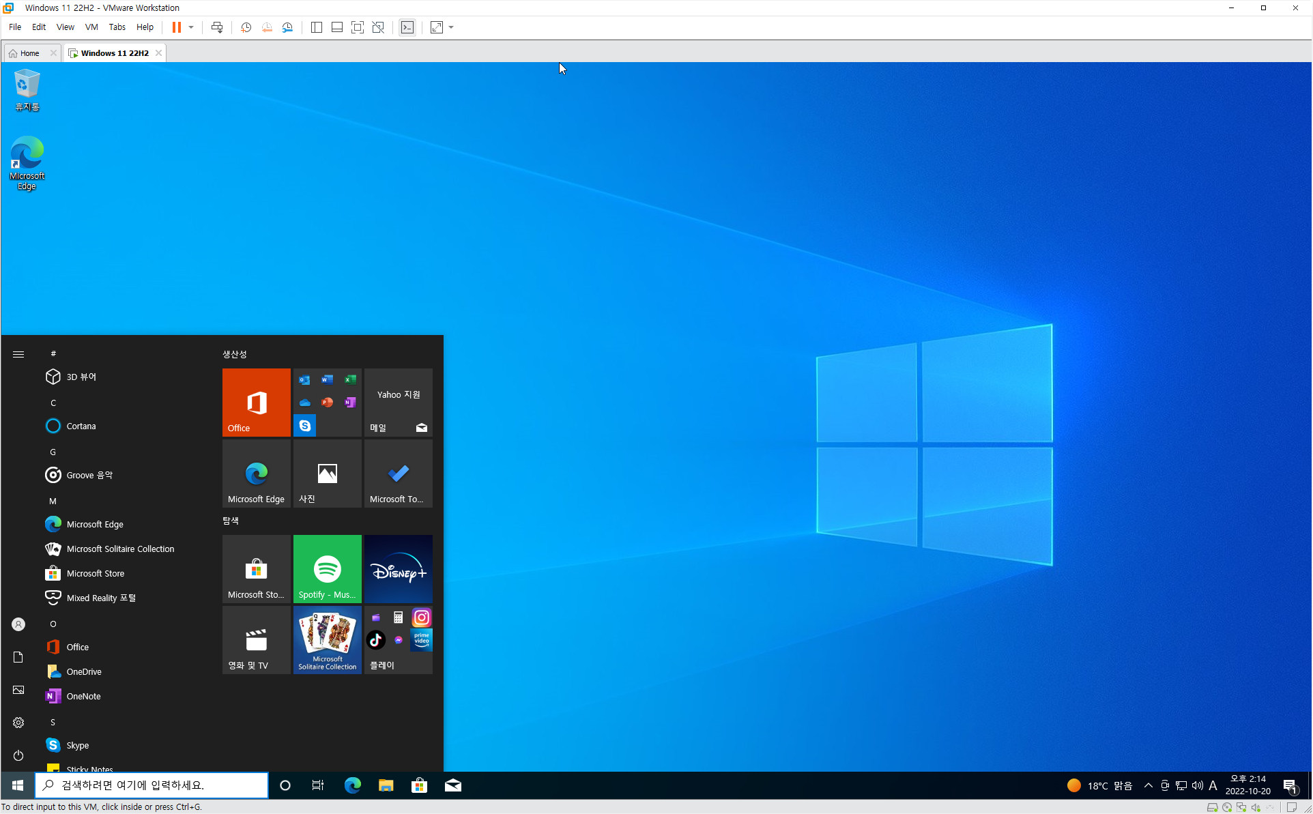Open the guest volume icon
1313x814 pixels.
point(1197,785)
